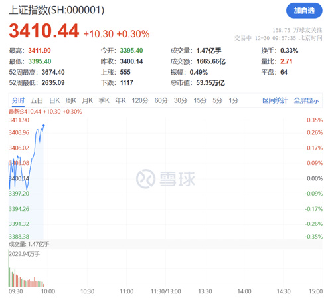Image resolution: width=332 pixels, height=300 pixels.
Task: Click the 总市值 value 53.35万亿
Action: [x=210, y=83]
